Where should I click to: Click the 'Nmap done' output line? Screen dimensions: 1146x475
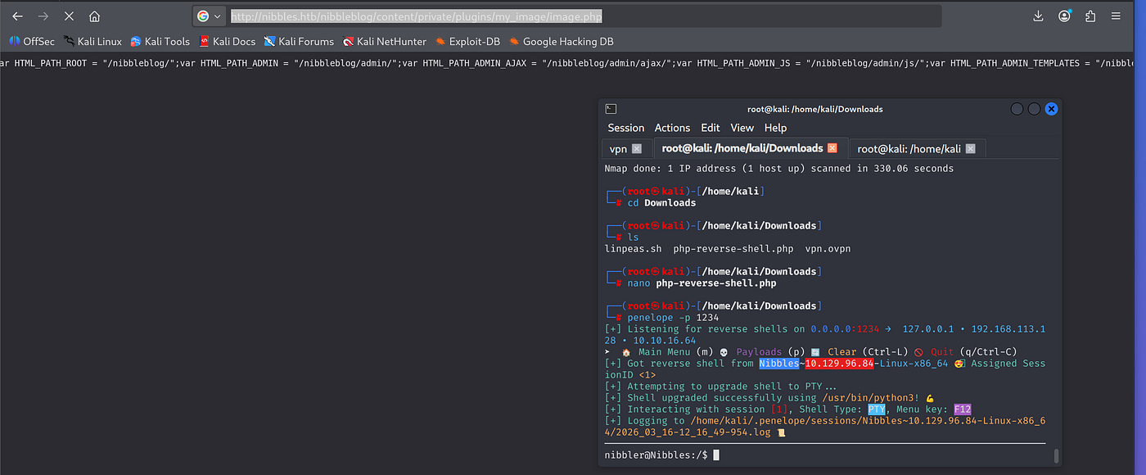point(778,169)
